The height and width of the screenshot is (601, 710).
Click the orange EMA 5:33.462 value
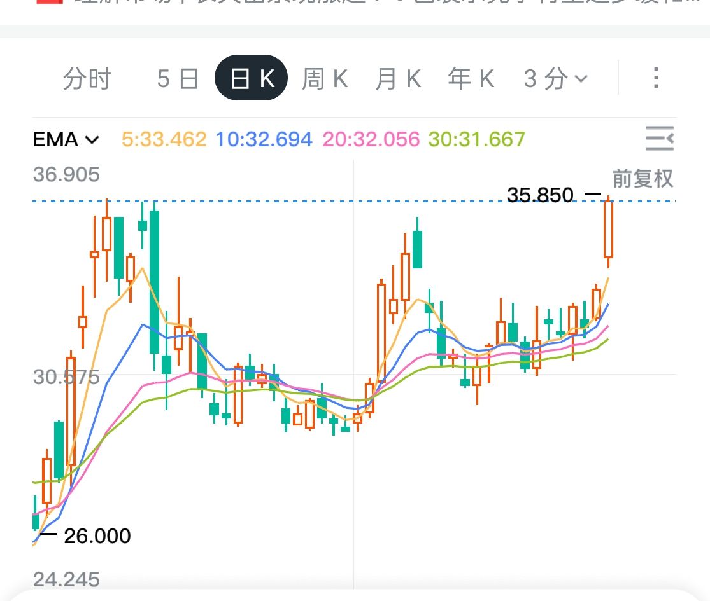164,139
